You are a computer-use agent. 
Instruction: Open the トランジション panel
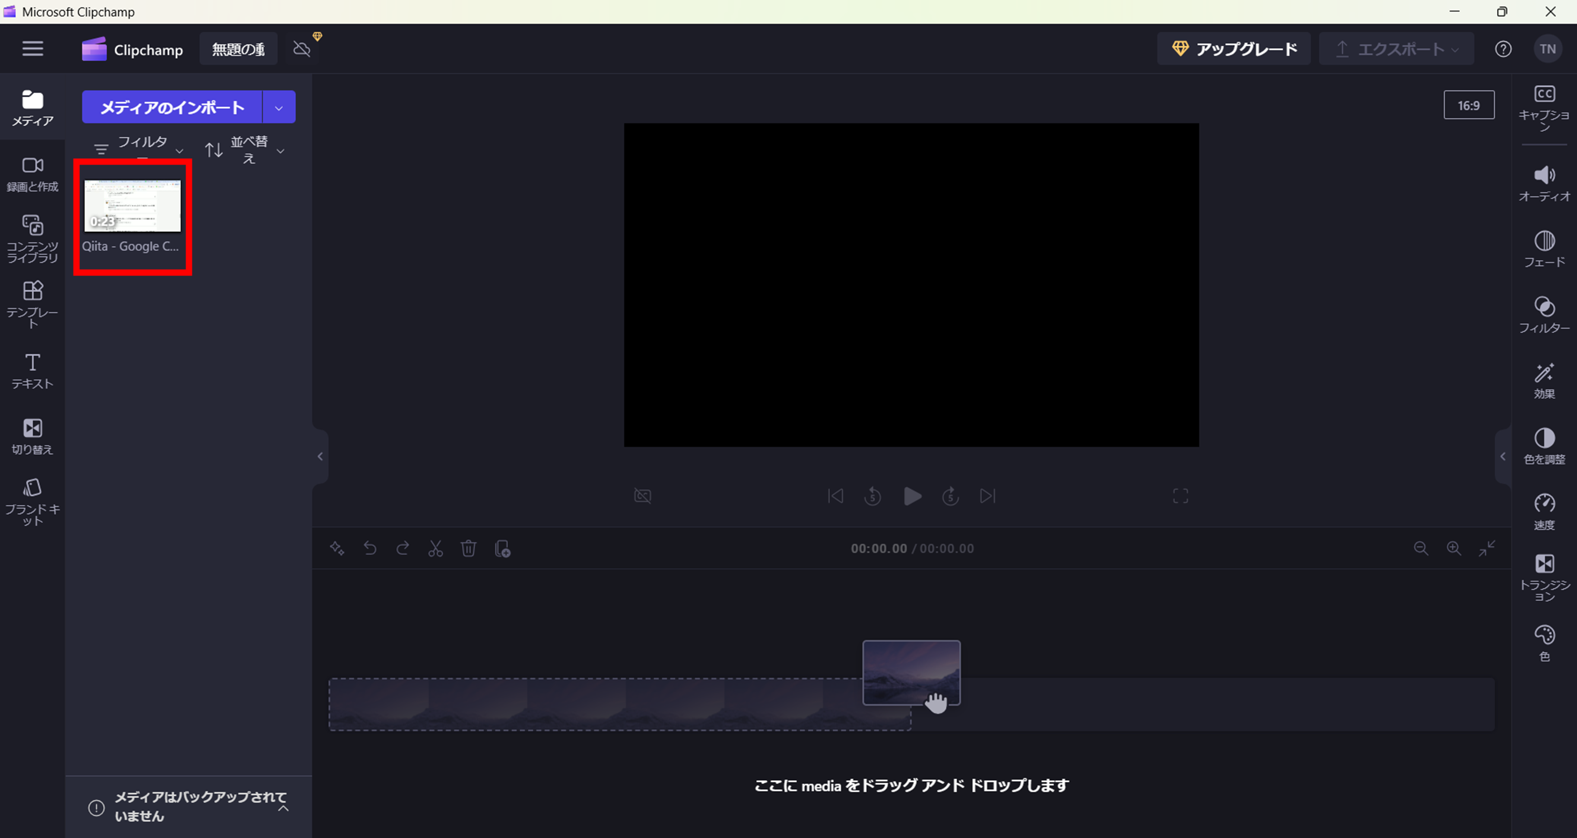1544,574
